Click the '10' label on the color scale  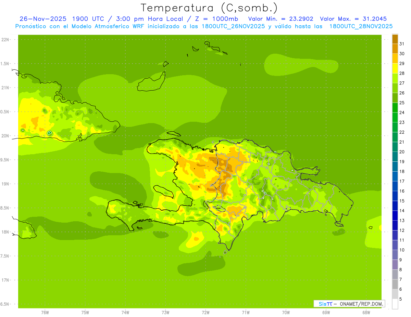coord(402,250)
